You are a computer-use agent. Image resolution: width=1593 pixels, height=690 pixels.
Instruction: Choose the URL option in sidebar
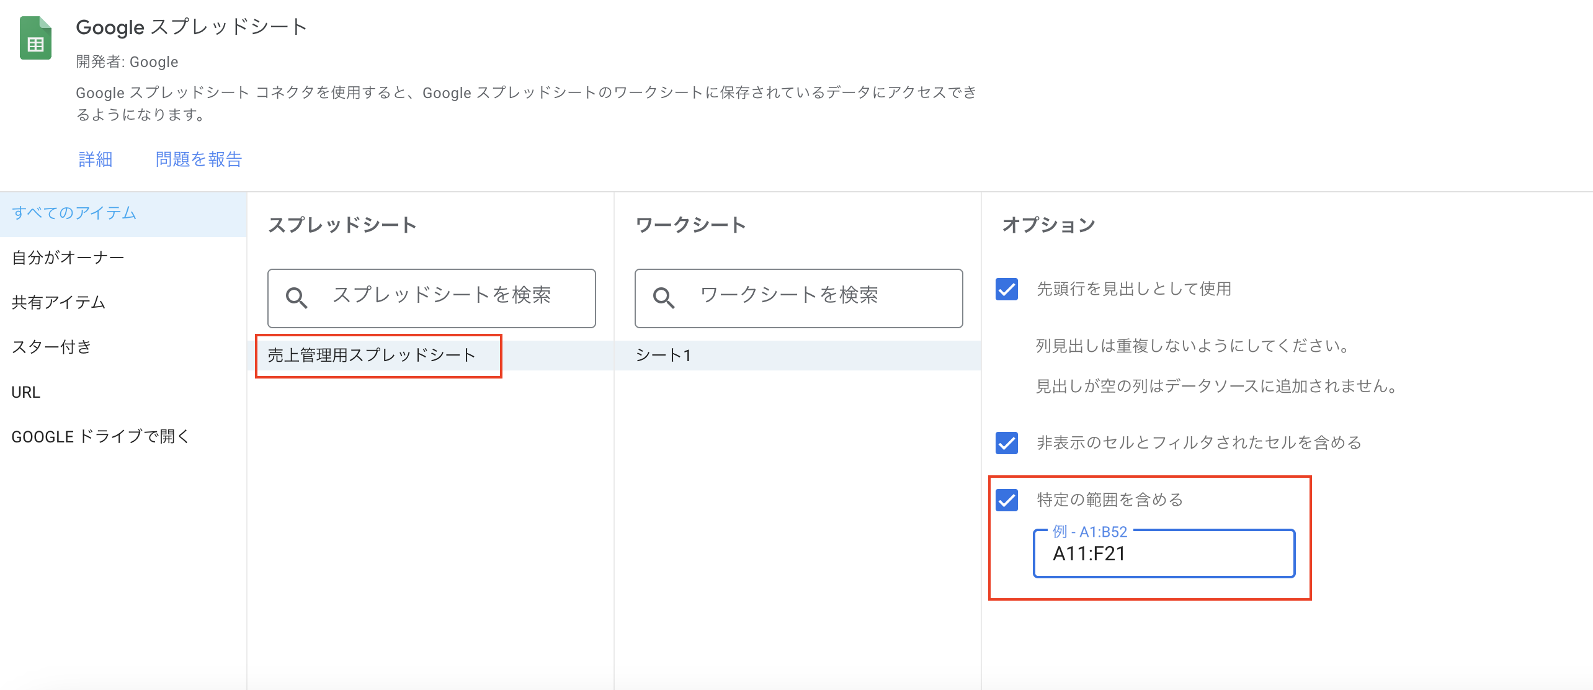click(26, 392)
